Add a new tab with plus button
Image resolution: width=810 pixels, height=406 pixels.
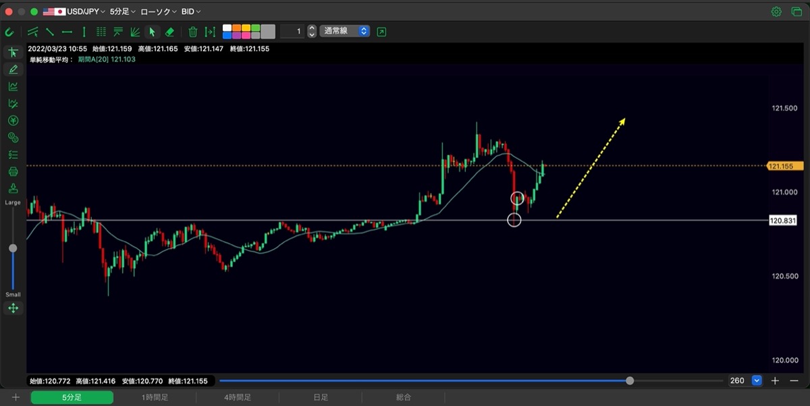[16, 398]
